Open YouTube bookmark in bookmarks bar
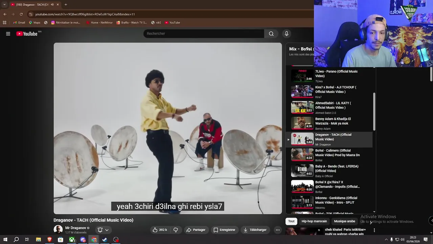Screen dimensions: 433x244 [172, 23]
